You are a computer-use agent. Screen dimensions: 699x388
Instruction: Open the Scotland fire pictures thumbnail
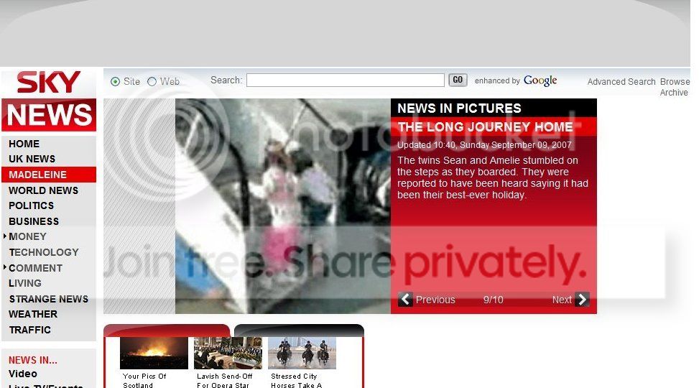point(154,354)
